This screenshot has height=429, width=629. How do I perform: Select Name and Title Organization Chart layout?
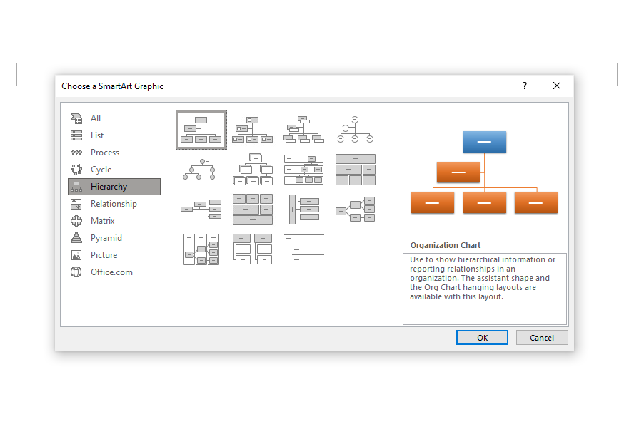(x=304, y=130)
